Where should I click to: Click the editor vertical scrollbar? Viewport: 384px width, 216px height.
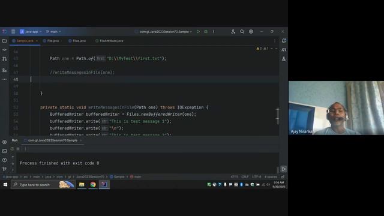pyautogui.click(x=277, y=116)
